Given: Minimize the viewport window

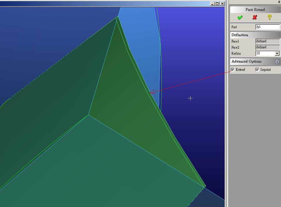Looking at the screenshot, I should (x=212, y=3).
